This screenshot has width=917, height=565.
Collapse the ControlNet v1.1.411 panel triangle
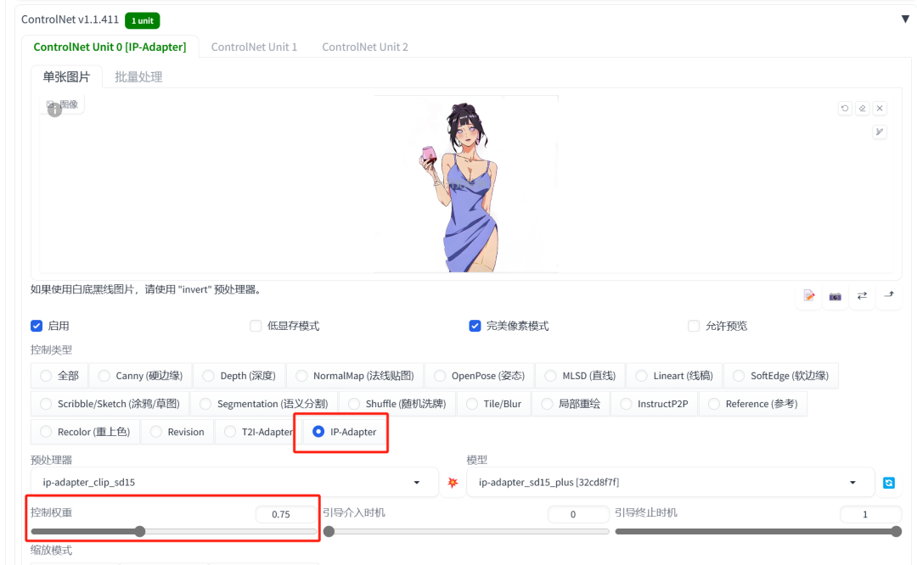pyautogui.click(x=905, y=20)
